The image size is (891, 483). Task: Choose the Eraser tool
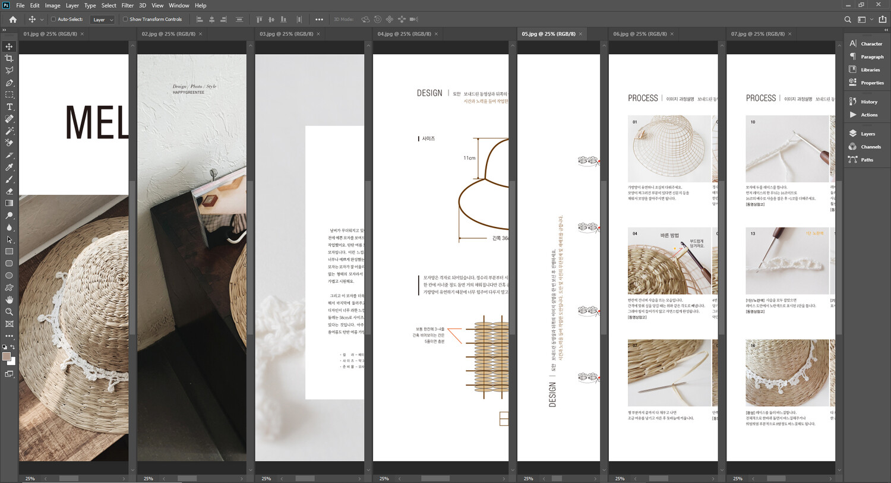(9, 192)
